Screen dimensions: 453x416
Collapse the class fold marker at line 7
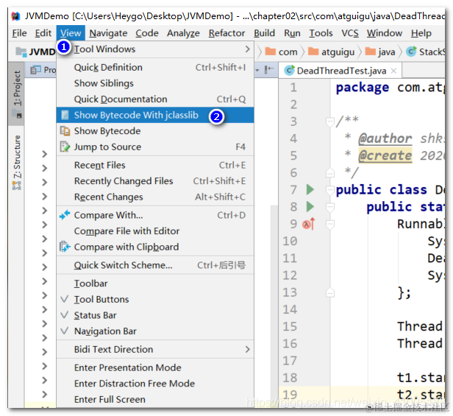click(329, 190)
